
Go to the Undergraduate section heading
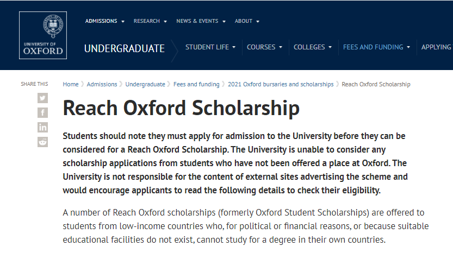tap(125, 48)
